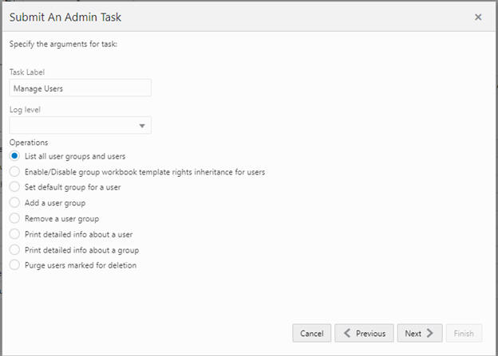Choose Remove a user group radio button
498x356 pixels.
[x=14, y=218]
